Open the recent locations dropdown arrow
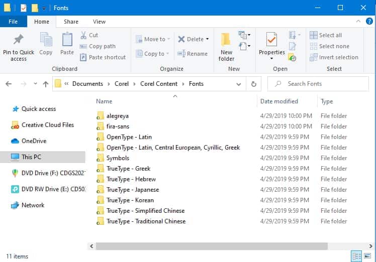The height and width of the screenshot is (262, 376). (x=33, y=84)
